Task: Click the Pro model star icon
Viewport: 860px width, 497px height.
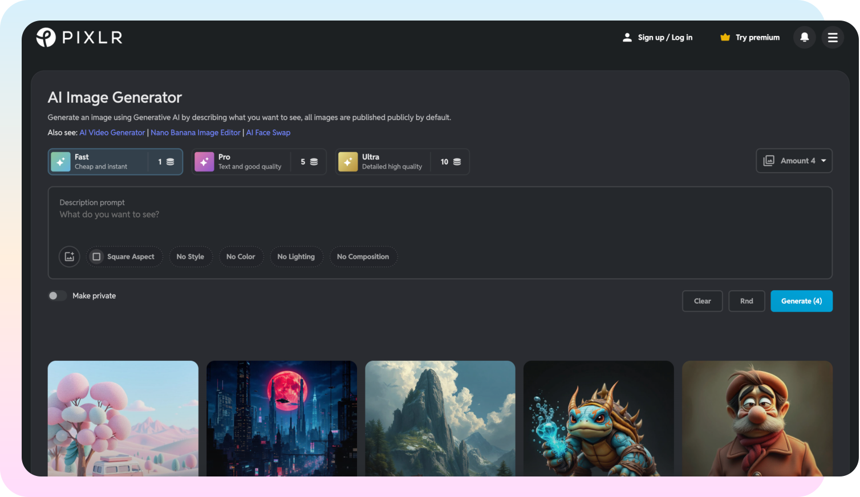Action: (204, 161)
